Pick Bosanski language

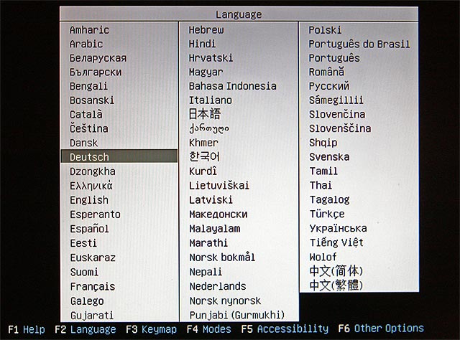coord(92,100)
